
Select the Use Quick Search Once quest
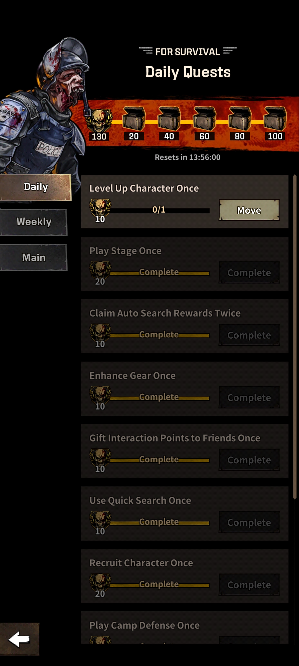pos(185,513)
